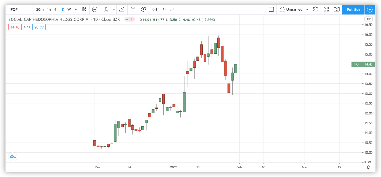Create an alert with the alarm clock icon
This screenshot has height=177, width=381.
tap(143, 9)
